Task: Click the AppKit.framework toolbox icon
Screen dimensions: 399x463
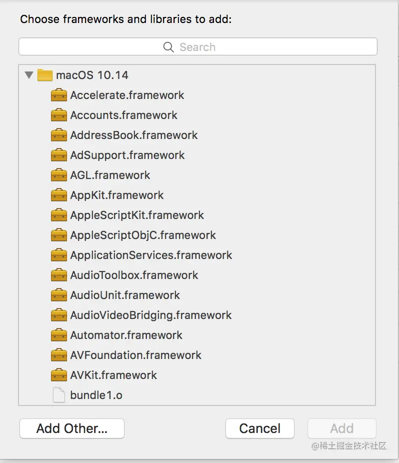Action: tap(59, 195)
